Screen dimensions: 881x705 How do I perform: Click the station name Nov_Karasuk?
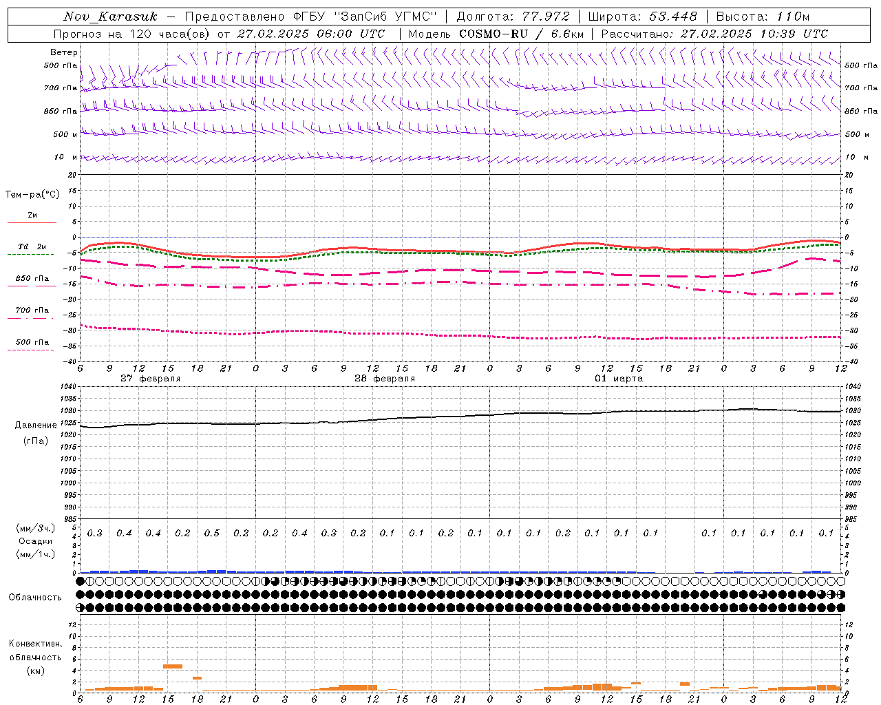coord(110,17)
